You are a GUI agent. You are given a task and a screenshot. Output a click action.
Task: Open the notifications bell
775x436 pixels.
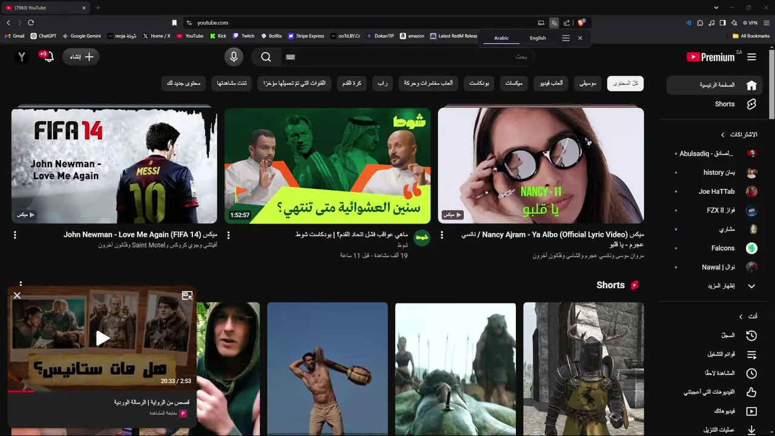(x=47, y=56)
